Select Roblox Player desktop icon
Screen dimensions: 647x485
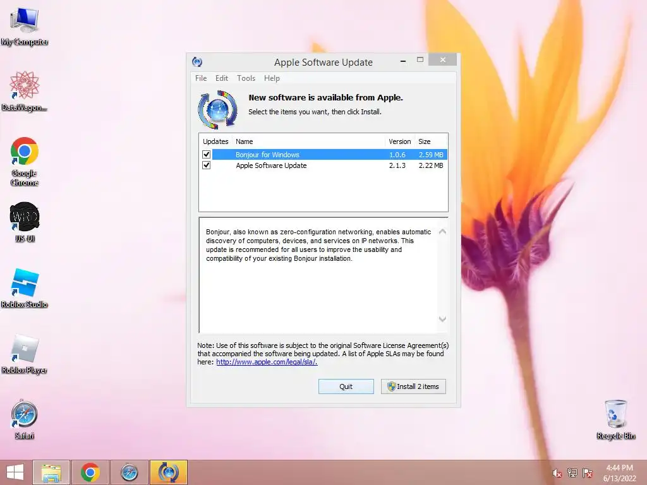point(25,354)
